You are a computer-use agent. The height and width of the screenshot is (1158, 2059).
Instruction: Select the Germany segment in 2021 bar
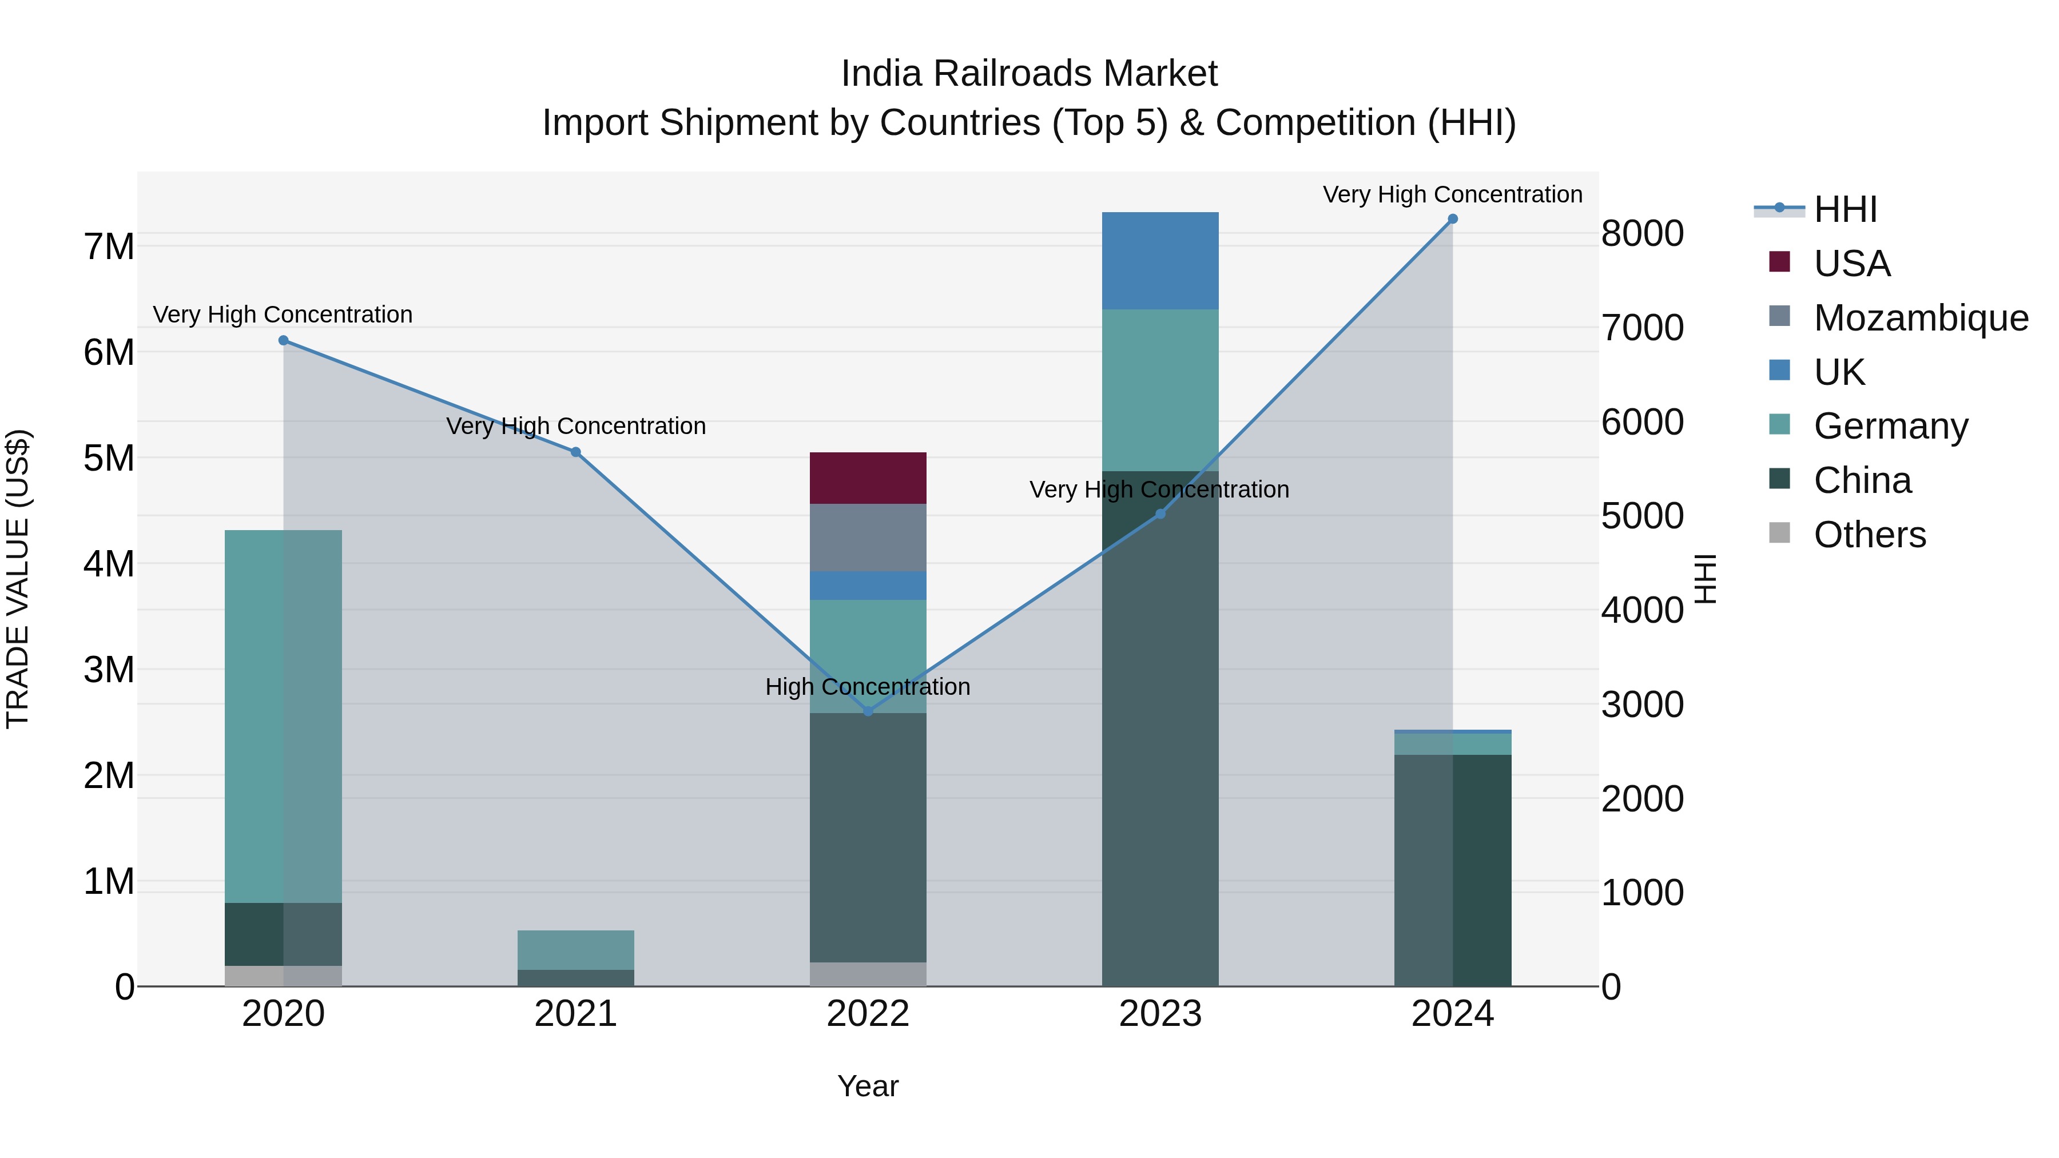tap(575, 950)
